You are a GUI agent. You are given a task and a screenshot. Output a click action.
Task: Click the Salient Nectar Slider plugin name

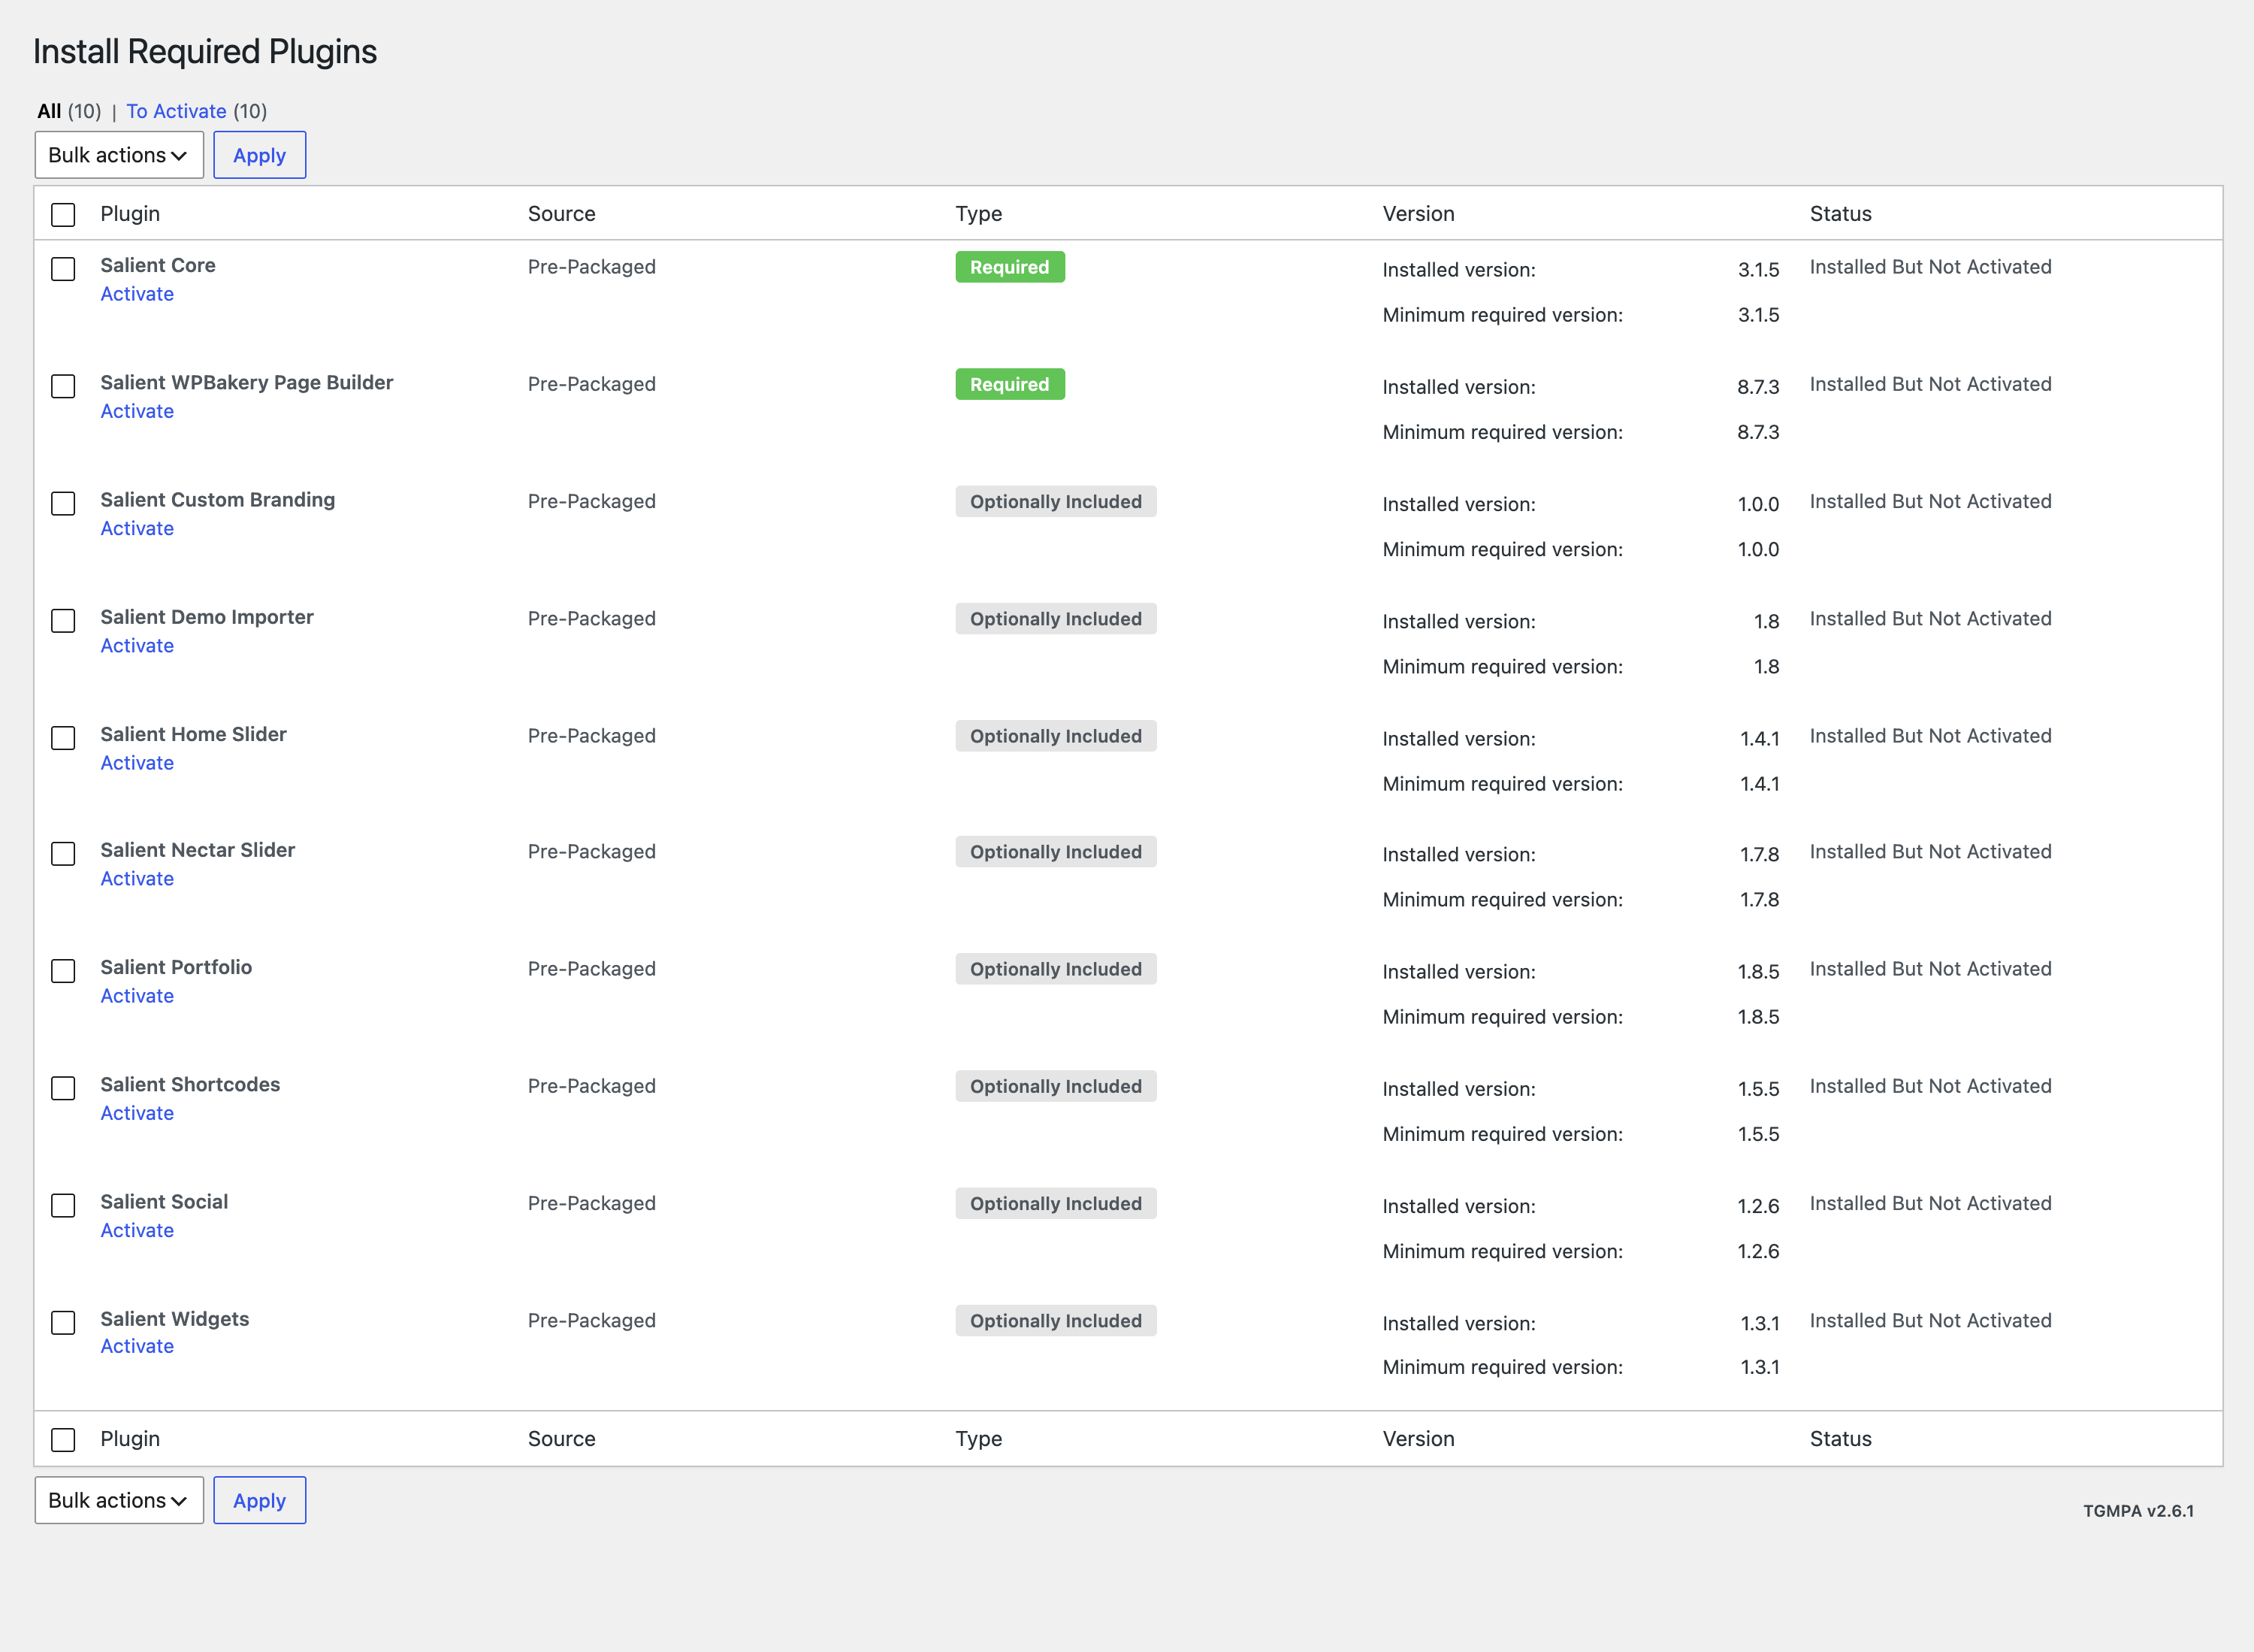pyautogui.click(x=198, y=850)
